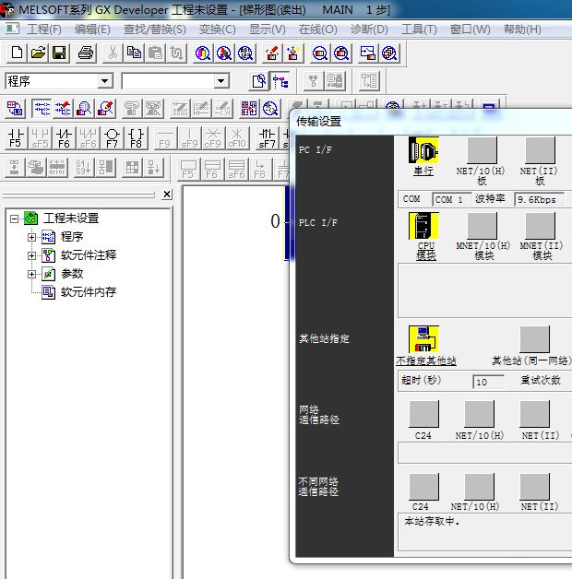
Task: Open the 工程(F) menu
Action: coord(43,30)
